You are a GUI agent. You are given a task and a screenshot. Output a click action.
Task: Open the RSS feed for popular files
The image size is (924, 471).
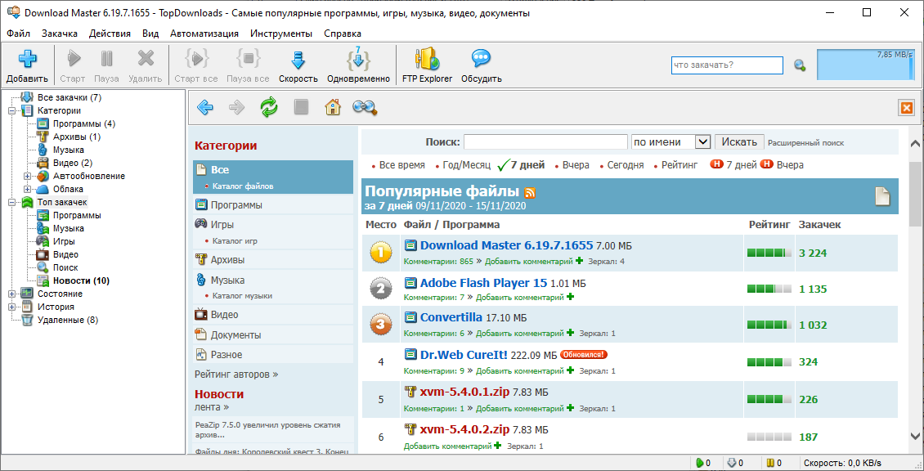point(530,192)
